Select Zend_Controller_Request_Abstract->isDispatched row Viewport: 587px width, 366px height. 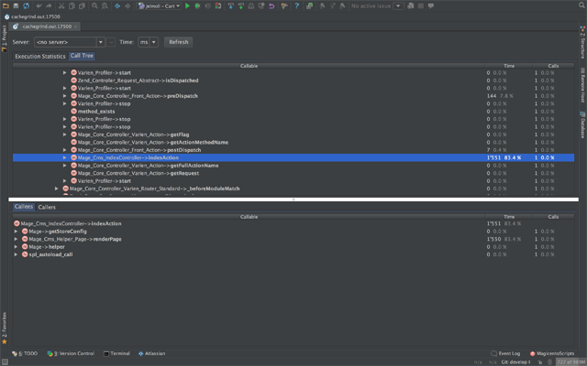click(x=293, y=81)
